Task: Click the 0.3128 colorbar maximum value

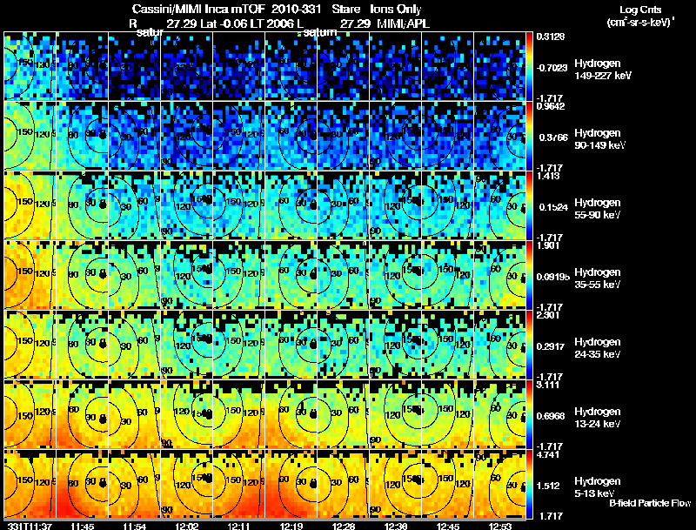Action: tap(551, 37)
